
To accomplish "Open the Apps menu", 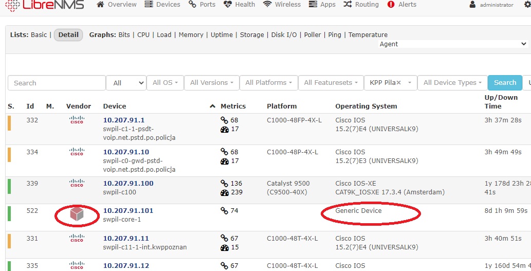I will [x=322, y=5].
